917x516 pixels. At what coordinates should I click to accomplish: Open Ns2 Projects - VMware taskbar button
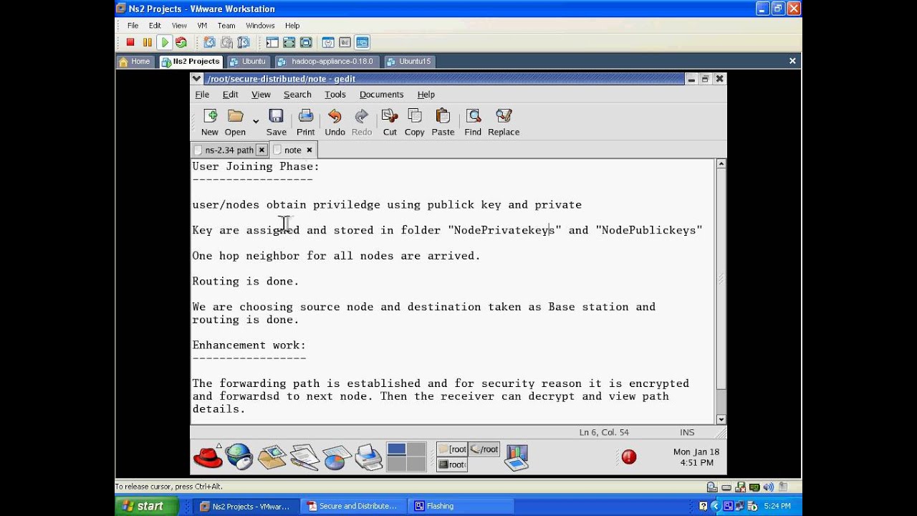point(246,506)
